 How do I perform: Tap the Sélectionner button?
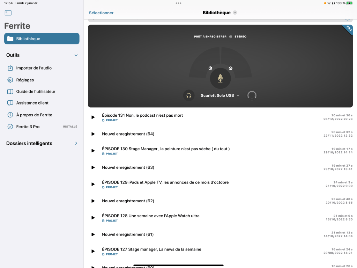coord(101,13)
